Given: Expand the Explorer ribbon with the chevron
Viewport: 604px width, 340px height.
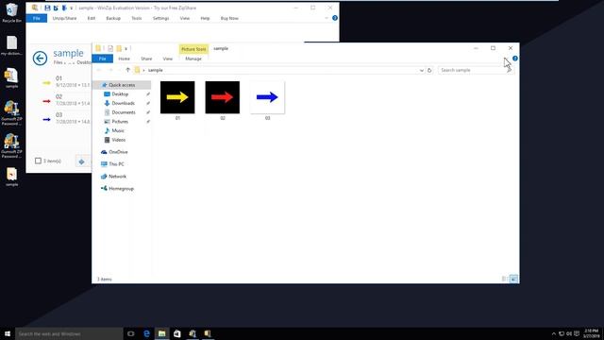Looking at the screenshot, I should (x=506, y=59).
